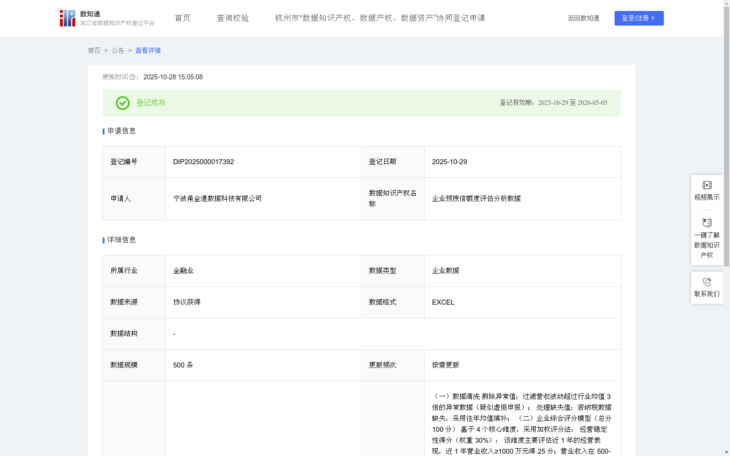730x456 pixels.
Task: Select registration number DIP2025000017392
Action: pos(203,162)
